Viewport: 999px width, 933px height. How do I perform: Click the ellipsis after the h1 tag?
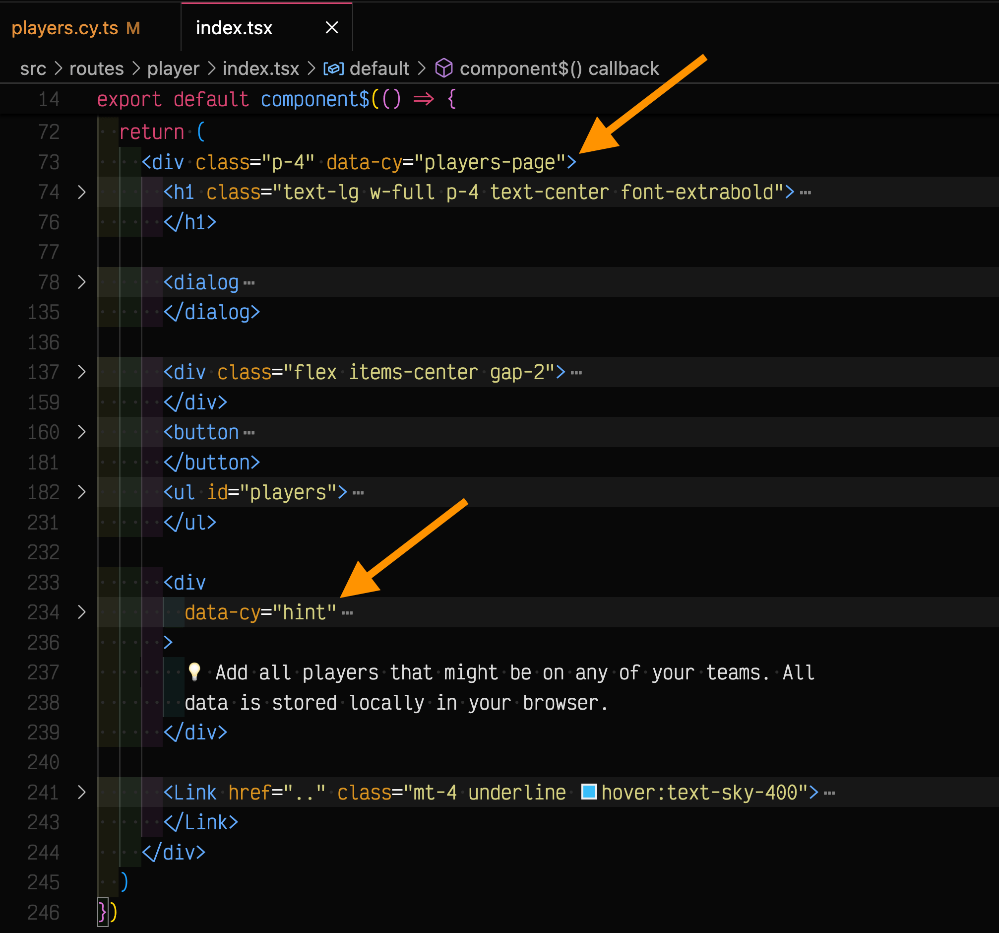click(x=806, y=193)
